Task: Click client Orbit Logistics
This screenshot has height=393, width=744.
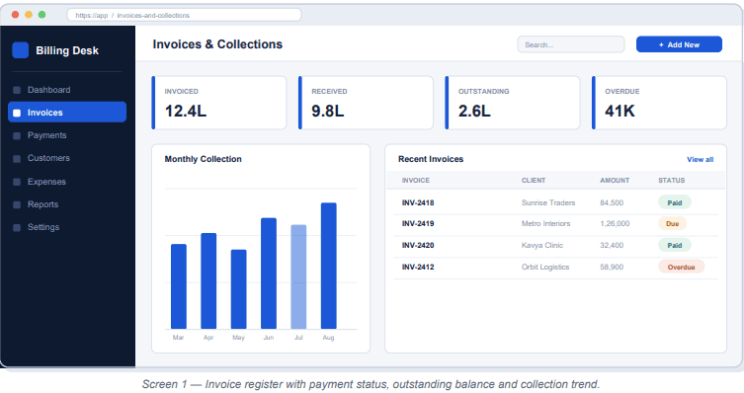Action: tap(545, 268)
